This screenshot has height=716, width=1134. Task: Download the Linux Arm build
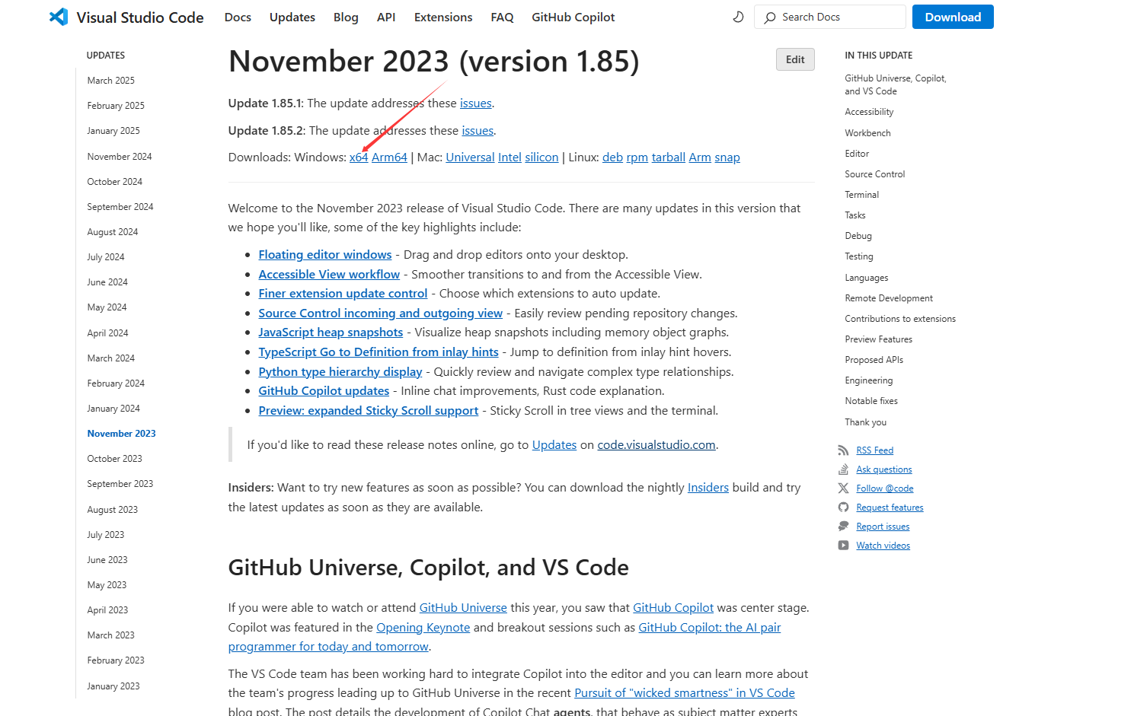click(x=700, y=158)
